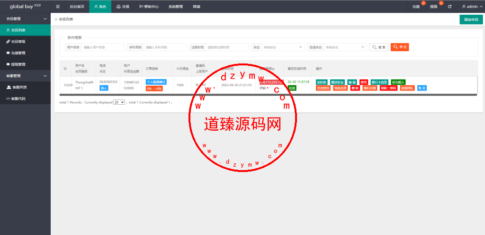This screenshot has height=235, width=485.
Task: Click the blue 账变 button
Action: [422, 88]
